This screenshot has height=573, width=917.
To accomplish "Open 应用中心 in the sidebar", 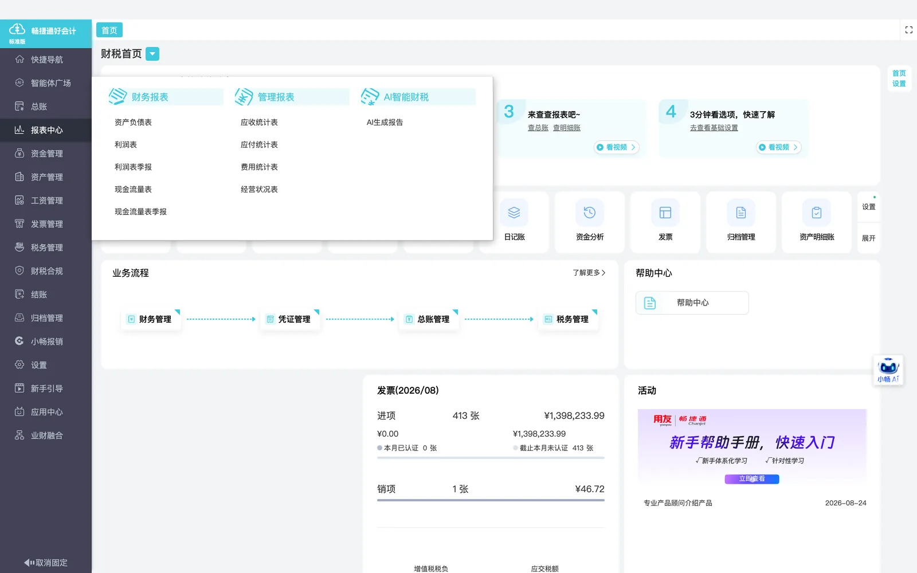I will 46,412.
